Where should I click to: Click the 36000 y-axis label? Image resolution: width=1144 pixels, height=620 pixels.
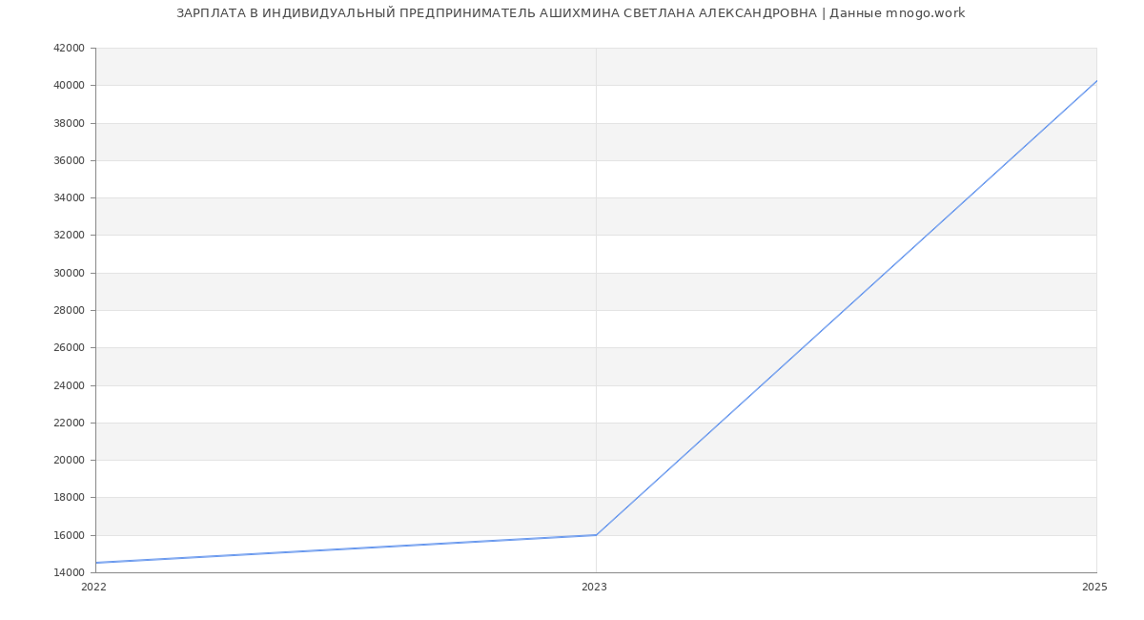pos(69,160)
